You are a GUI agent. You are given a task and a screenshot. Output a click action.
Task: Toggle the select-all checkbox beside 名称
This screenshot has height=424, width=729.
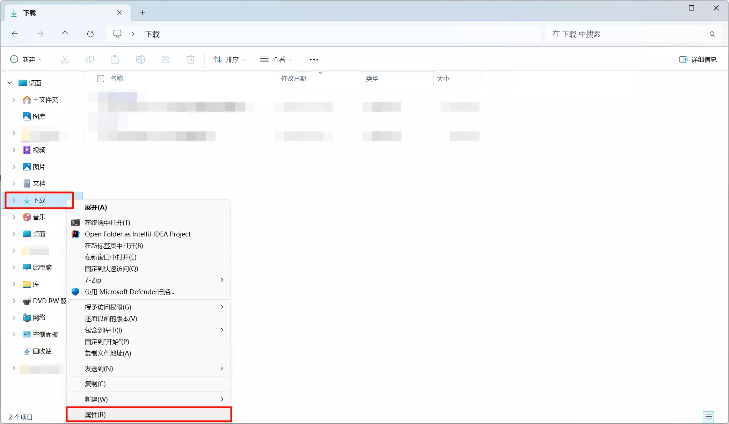point(101,79)
